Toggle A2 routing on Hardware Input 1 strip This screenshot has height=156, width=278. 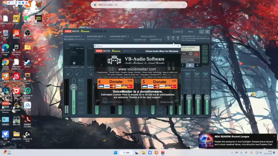tap(81, 85)
